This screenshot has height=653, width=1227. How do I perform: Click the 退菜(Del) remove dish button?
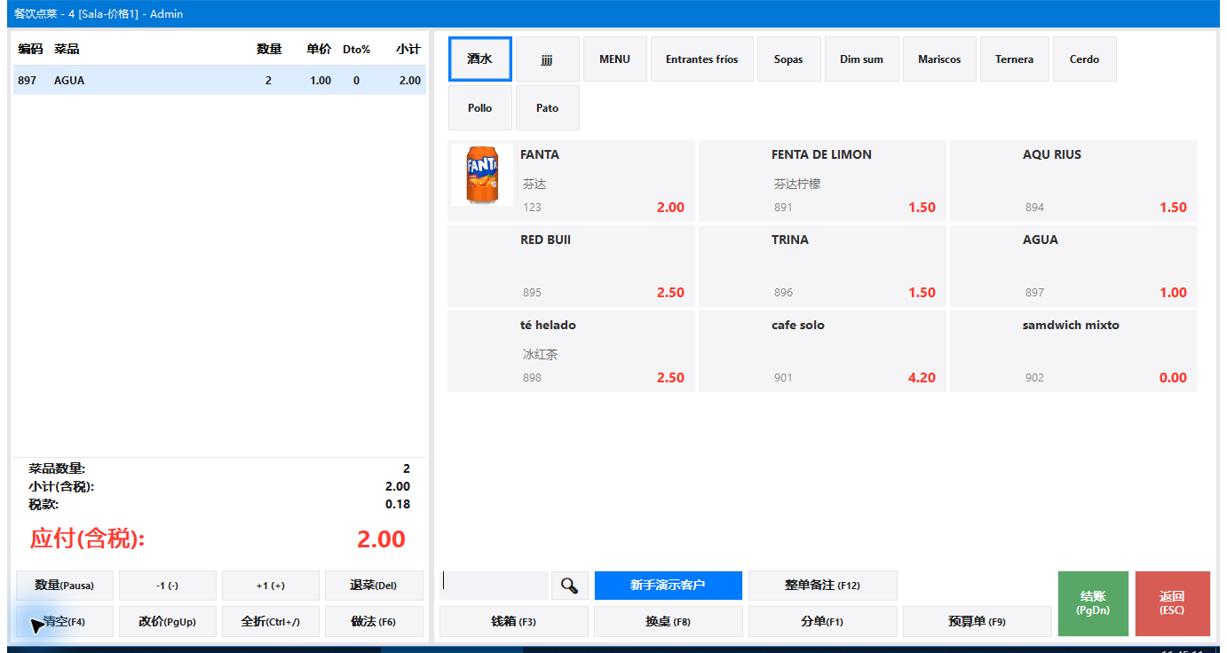click(x=374, y=586)
